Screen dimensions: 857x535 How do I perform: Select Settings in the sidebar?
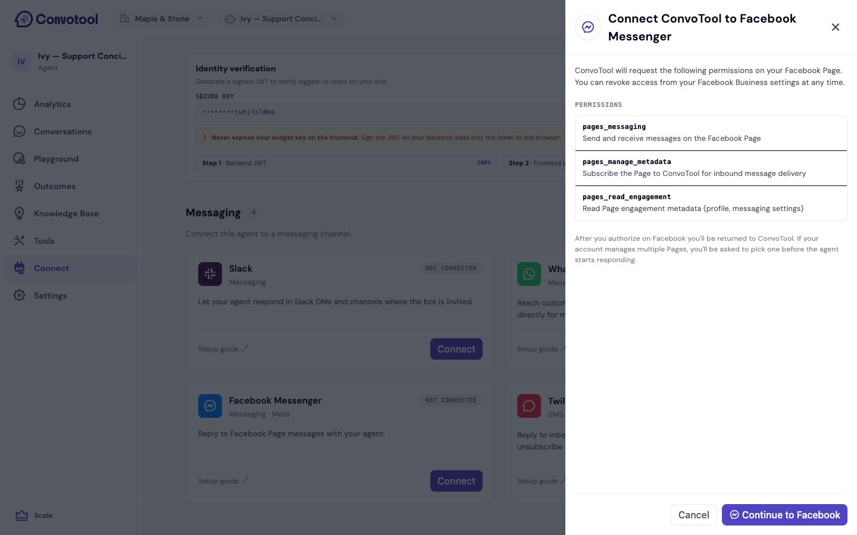pyautogui.click(x=71, y=295)
